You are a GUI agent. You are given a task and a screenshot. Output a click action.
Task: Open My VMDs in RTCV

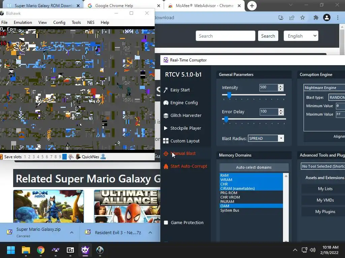point(325,200)
